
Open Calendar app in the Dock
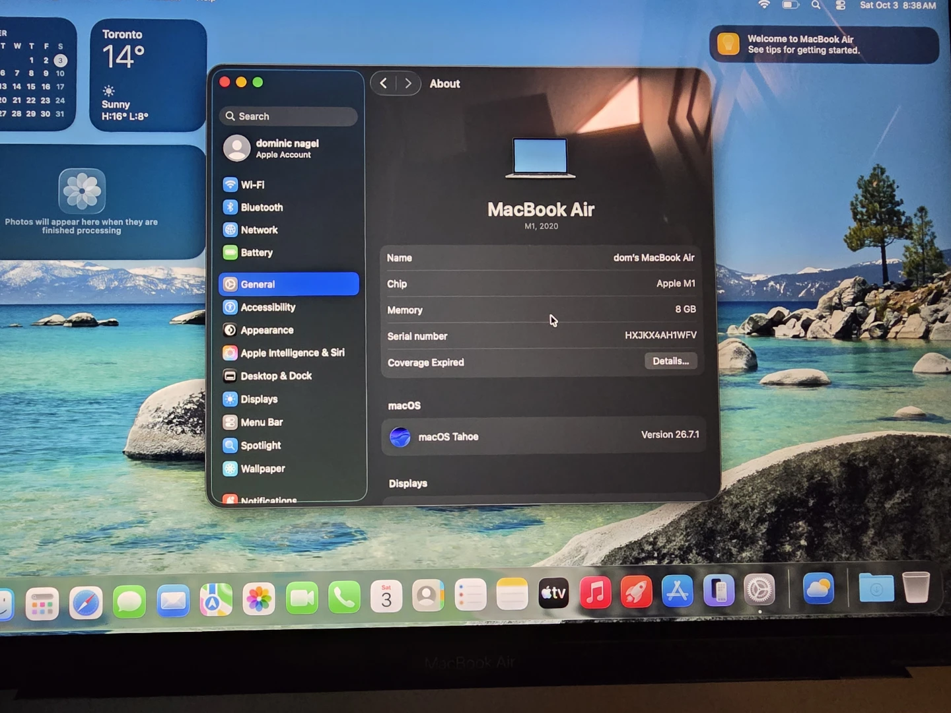click(386, 596)
